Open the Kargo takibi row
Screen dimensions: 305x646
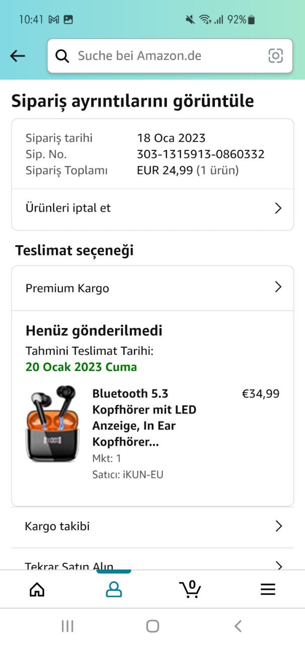point(152,527)
